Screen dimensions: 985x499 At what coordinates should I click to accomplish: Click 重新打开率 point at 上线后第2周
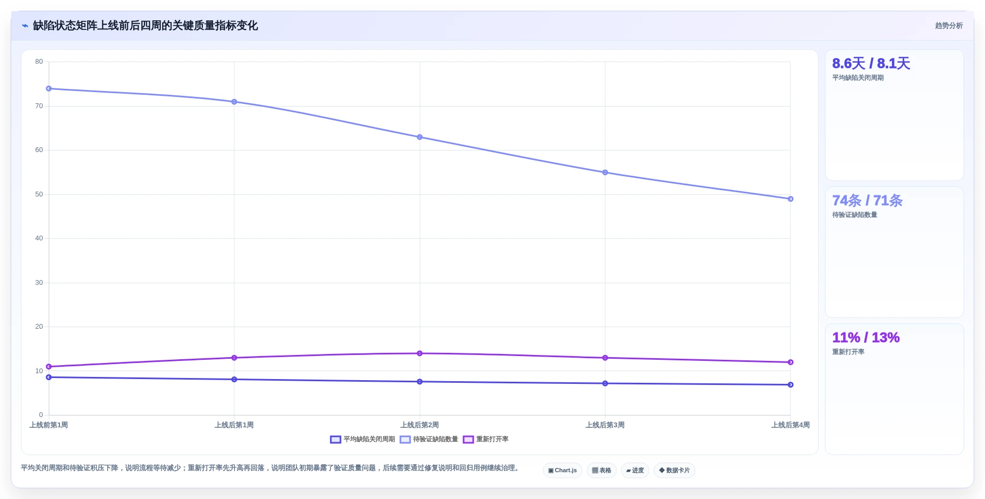[x=420, y=353]
